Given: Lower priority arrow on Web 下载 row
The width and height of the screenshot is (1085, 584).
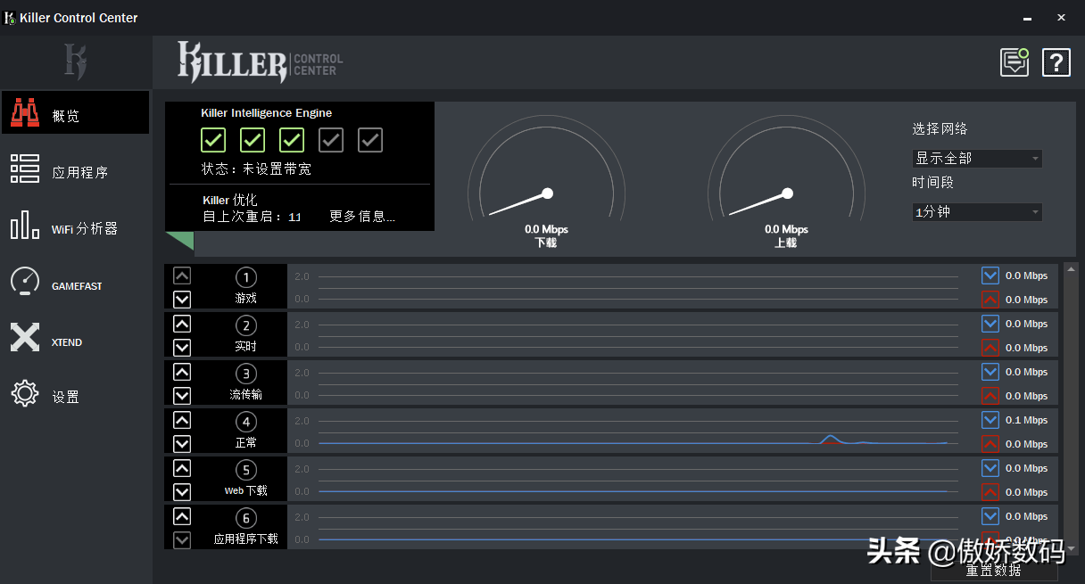Looking at the screenshot, I should click(182, 491).
